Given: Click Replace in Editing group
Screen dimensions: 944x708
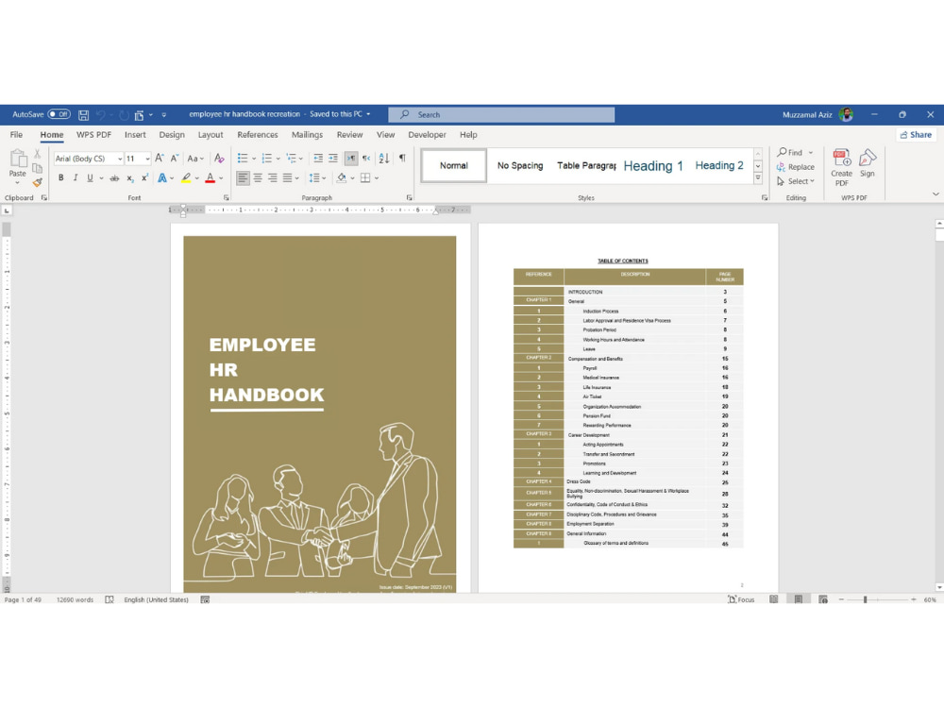Looking at the screenshot, I should [795, 167].
